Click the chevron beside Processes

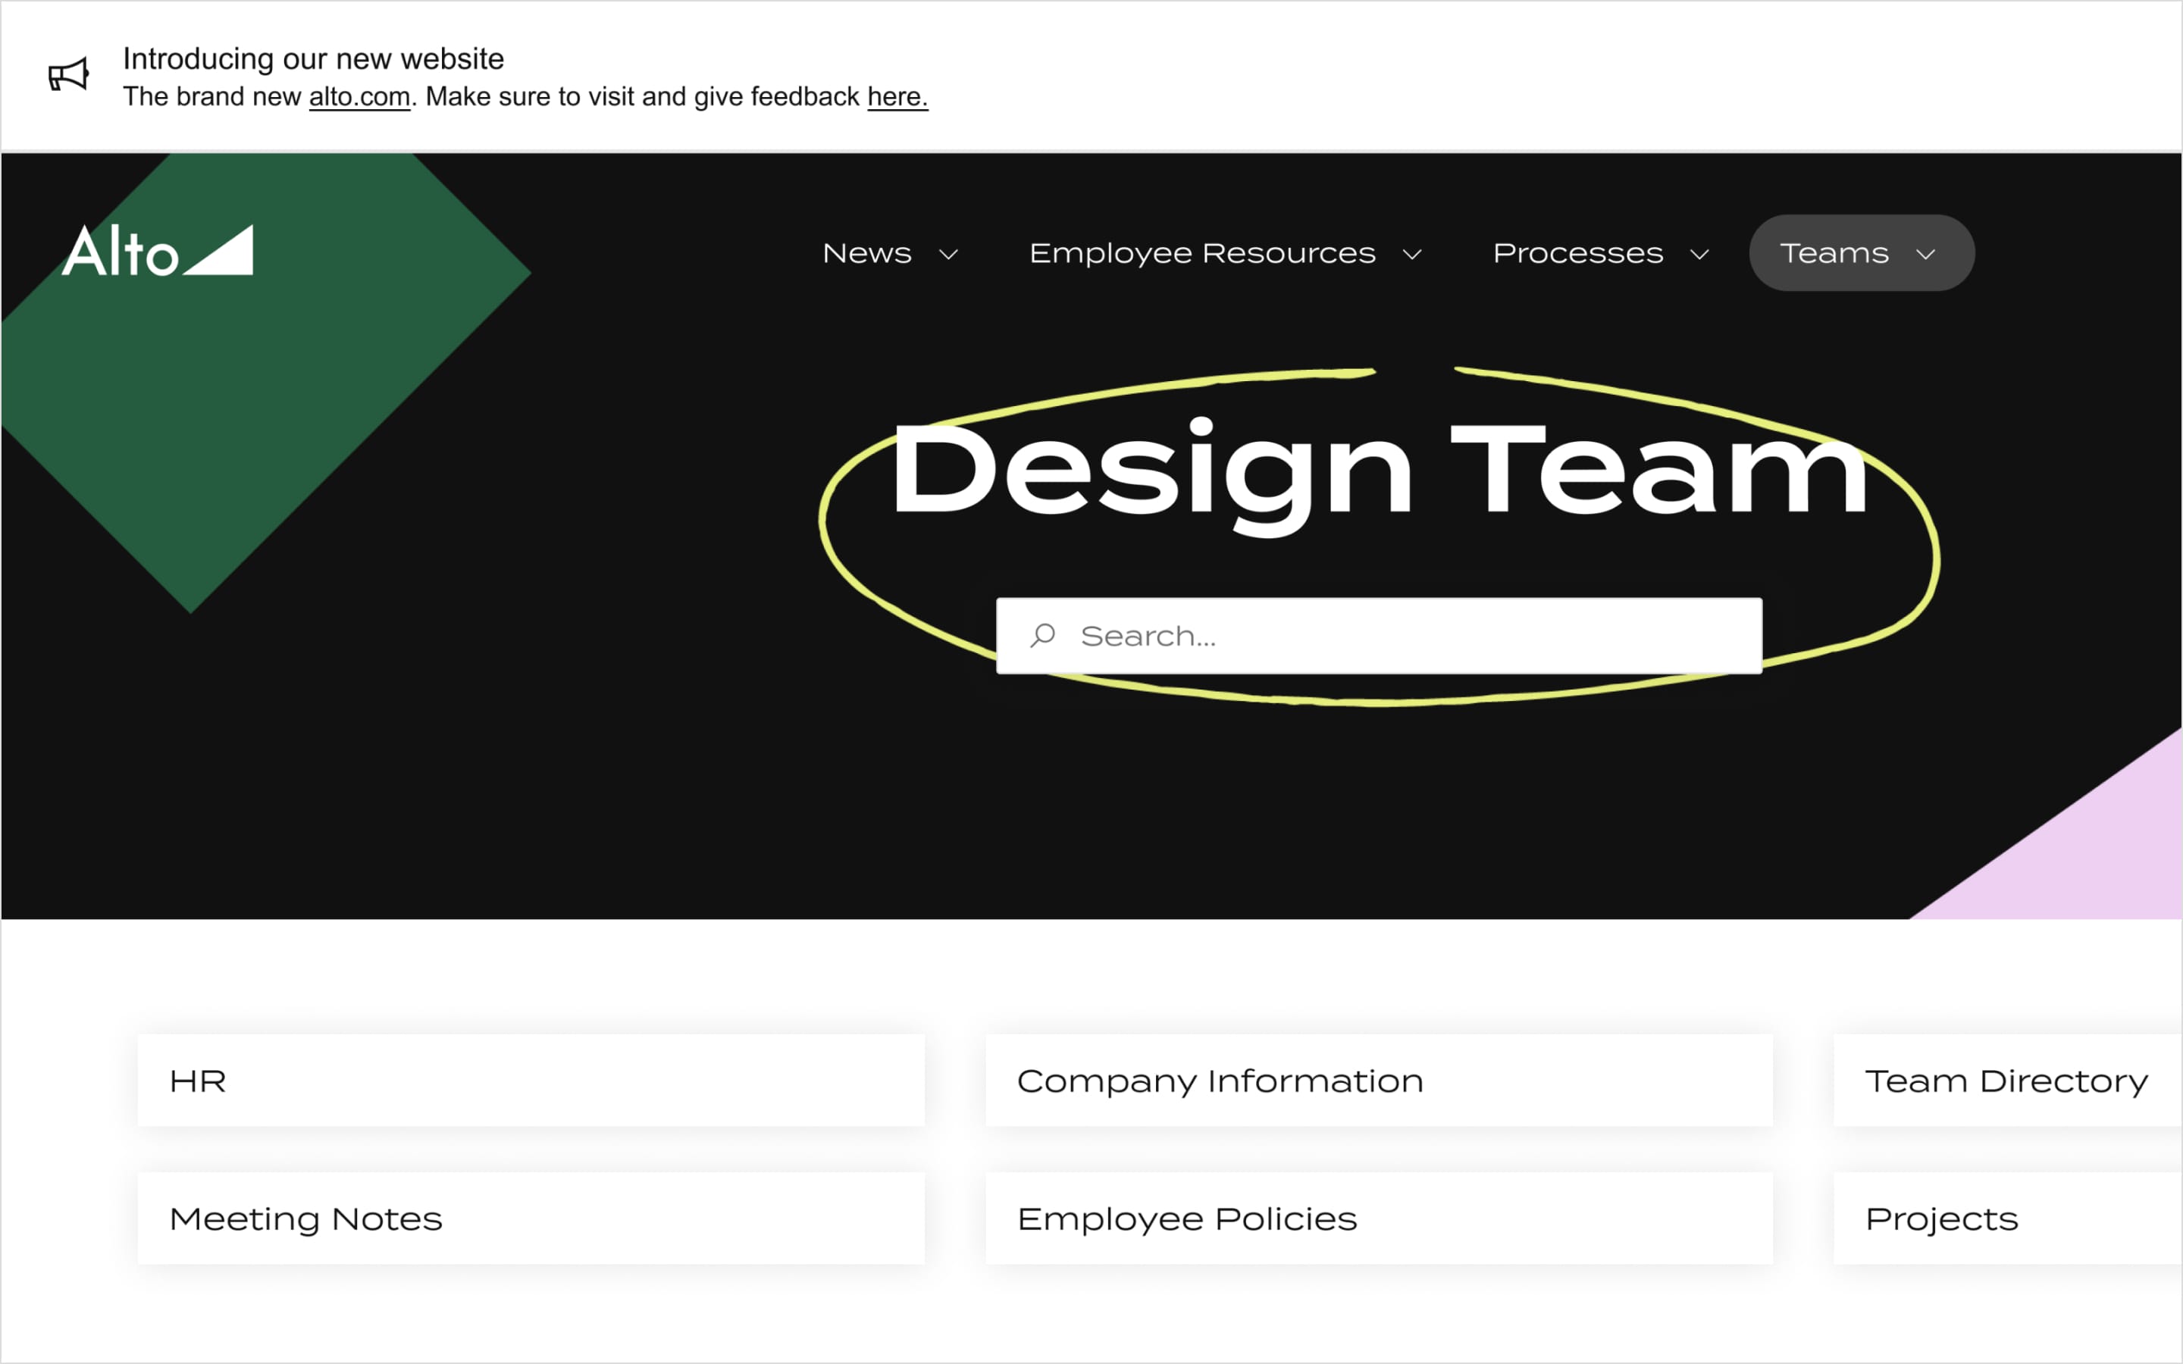(1699, 255)
